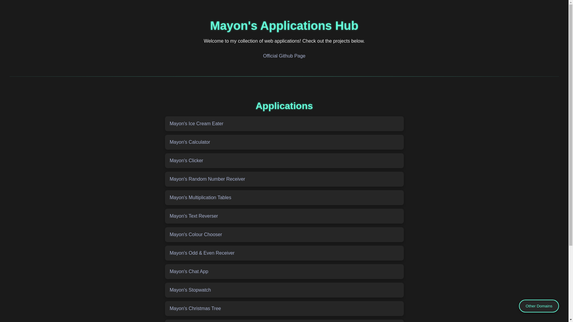Launch Mayon's Calculator
The image size is (573, 322).
[284, 142]
